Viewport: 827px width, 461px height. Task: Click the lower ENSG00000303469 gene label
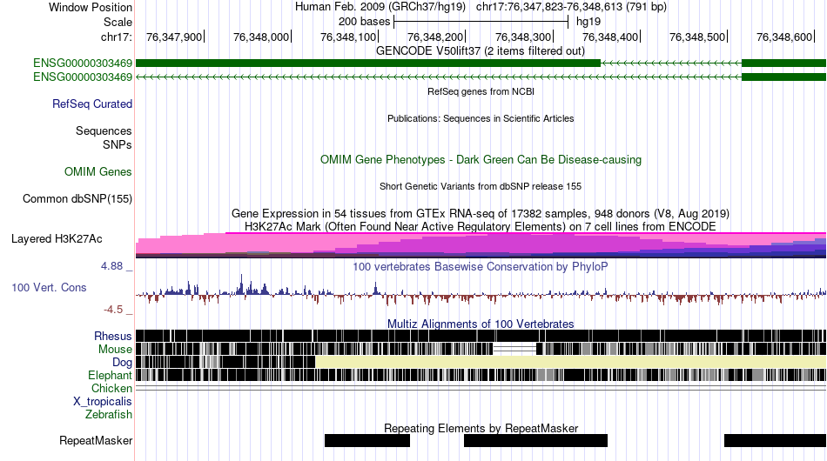(83, 77)
